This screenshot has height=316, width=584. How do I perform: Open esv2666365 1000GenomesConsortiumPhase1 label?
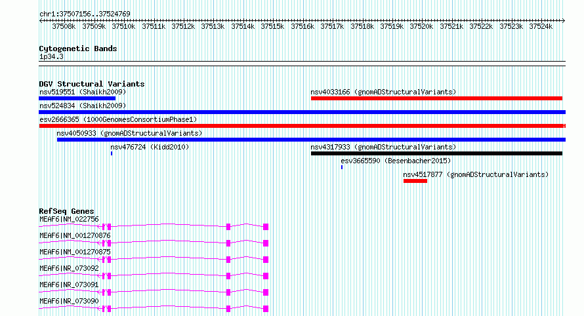click(118, 119)
